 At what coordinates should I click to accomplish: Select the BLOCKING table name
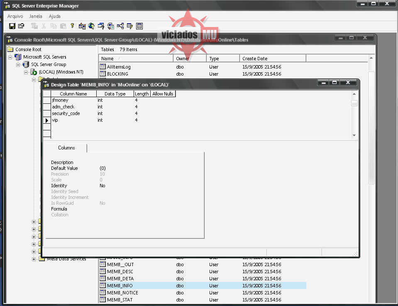tap(117, 73)
